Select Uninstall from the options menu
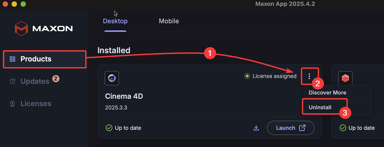This screenshot has width=384, height=147. pos(320,108)
